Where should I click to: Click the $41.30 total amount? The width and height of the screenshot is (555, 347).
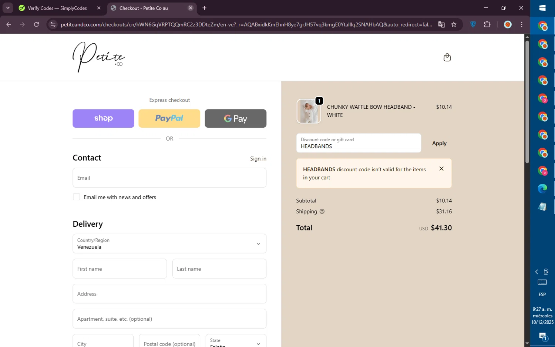[x=441, y=228]
